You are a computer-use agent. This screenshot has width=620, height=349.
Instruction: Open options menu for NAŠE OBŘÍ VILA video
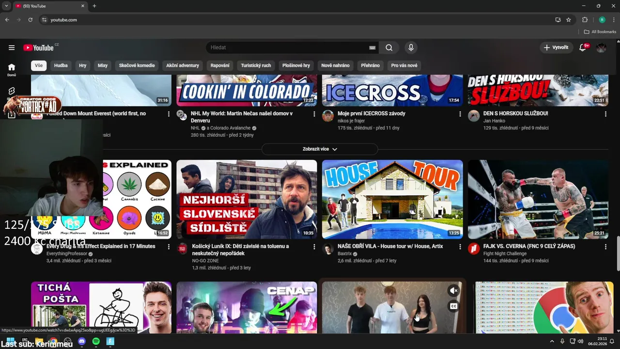point(460,247)
